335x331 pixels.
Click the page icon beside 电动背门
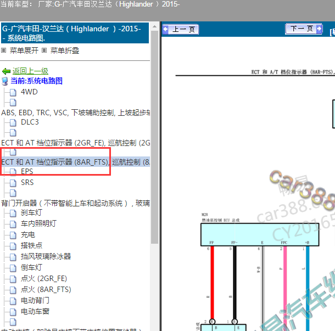(x=13, y=301)
